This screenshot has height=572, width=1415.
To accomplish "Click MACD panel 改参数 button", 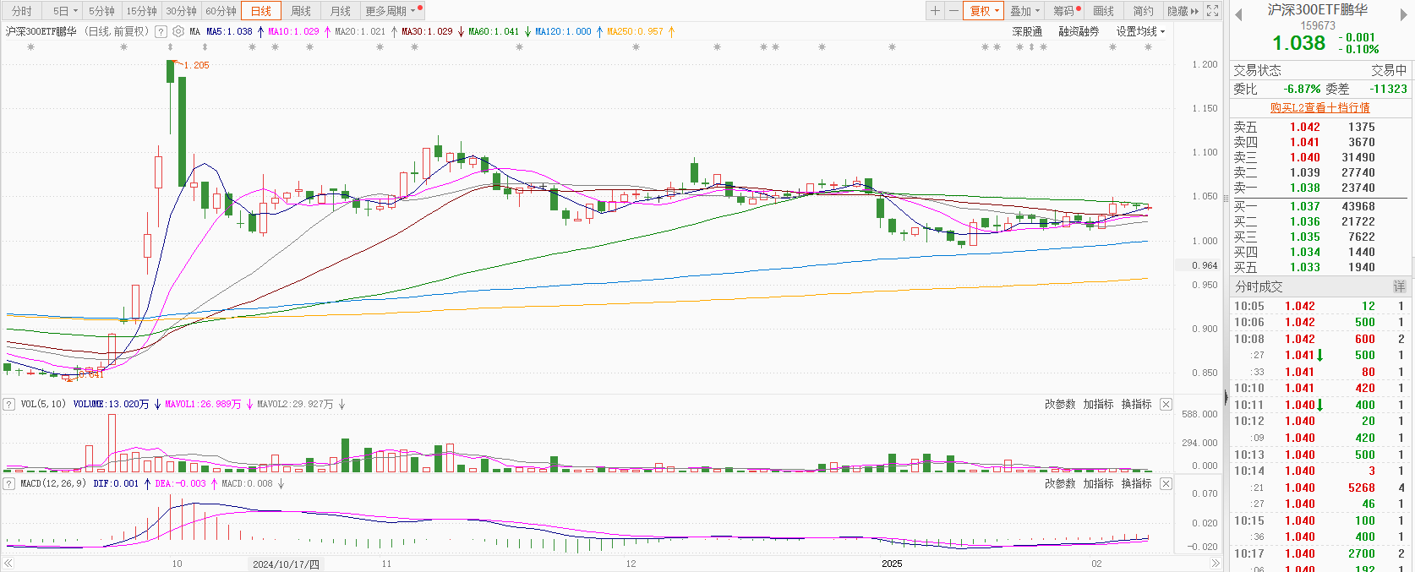I will tap(1060, 483).
